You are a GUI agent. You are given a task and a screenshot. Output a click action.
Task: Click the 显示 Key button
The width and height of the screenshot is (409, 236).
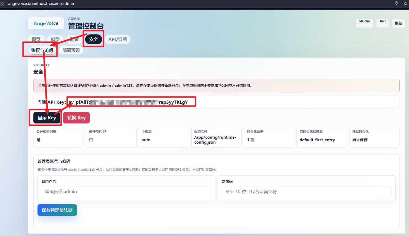coord(47,118)
